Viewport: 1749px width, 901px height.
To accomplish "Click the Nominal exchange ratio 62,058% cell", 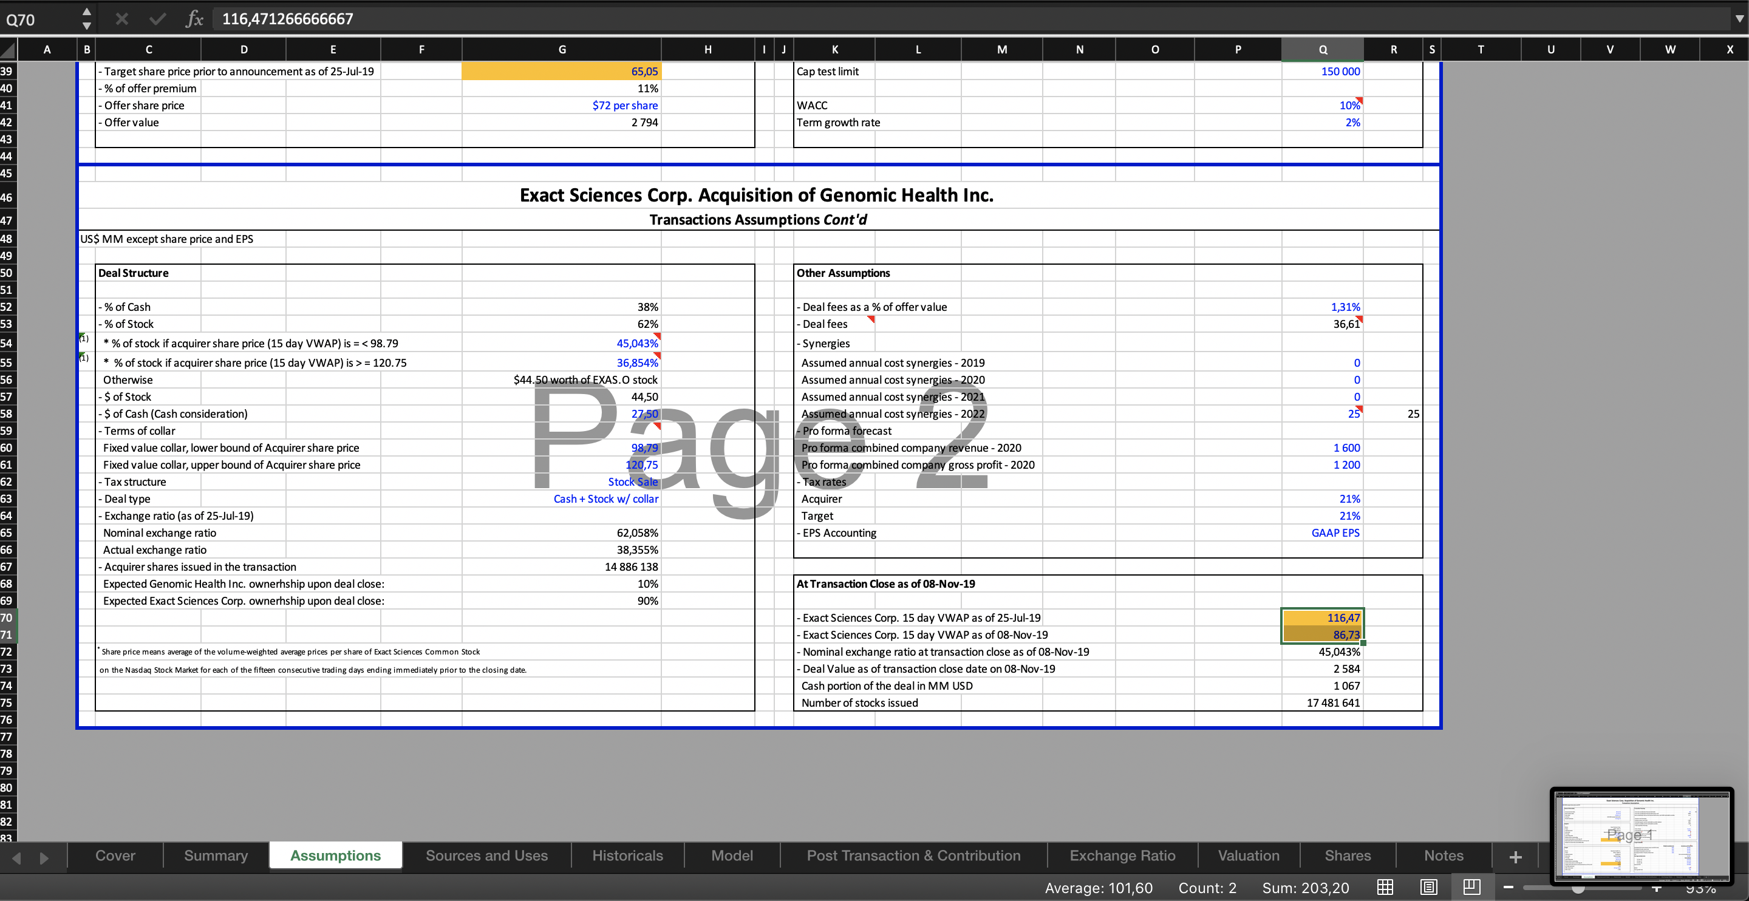I will click(562, 533).
